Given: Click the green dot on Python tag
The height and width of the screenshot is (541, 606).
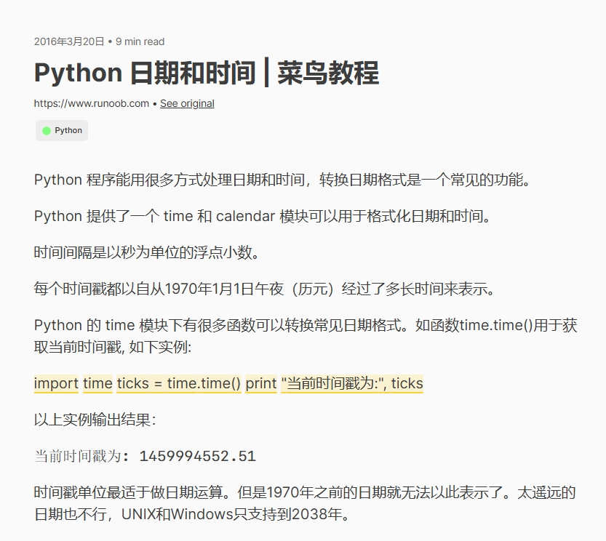Looking at the screenshot, I should click(x=47, y=131).
